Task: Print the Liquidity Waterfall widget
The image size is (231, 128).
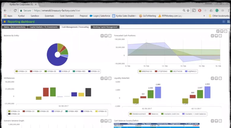Action: (x=216, y=78)
